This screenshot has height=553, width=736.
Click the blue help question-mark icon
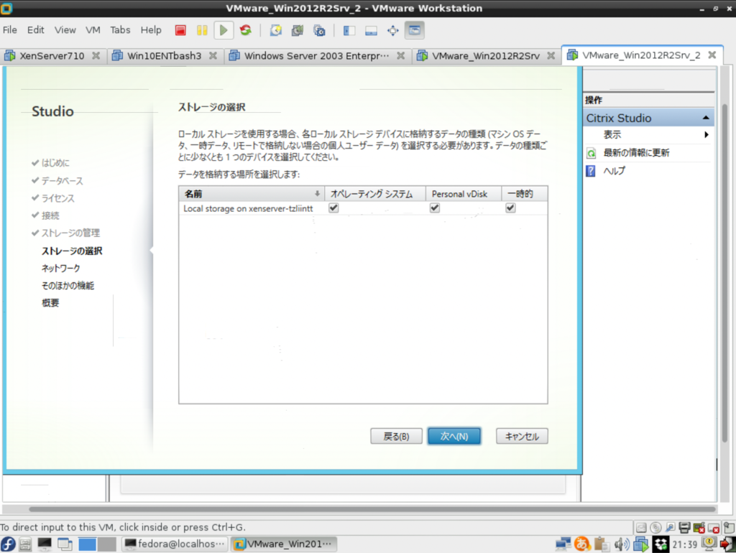point(591,171)
